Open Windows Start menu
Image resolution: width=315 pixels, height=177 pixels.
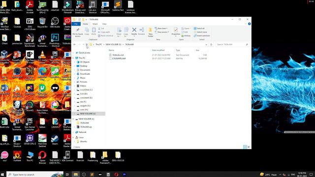[x=3, y=175]
